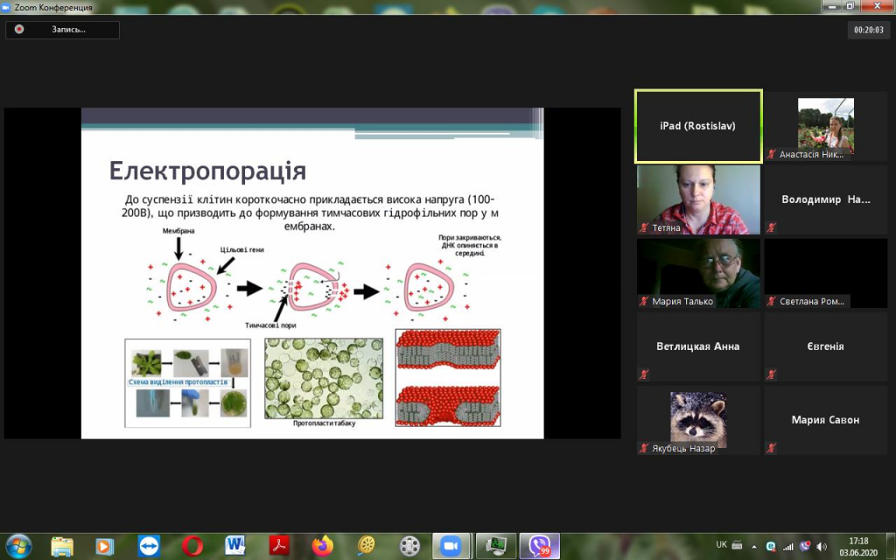
Task: Click the red recording indicator dot
Action: (x=19, y=29)
